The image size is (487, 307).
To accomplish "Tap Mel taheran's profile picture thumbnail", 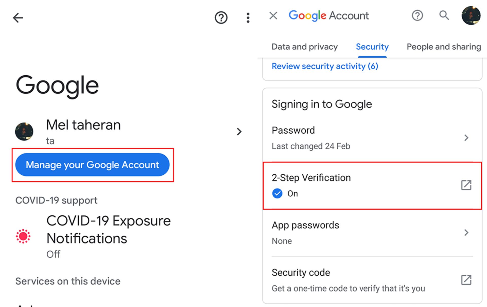I will pyautogui.click(x=24, y=132).
